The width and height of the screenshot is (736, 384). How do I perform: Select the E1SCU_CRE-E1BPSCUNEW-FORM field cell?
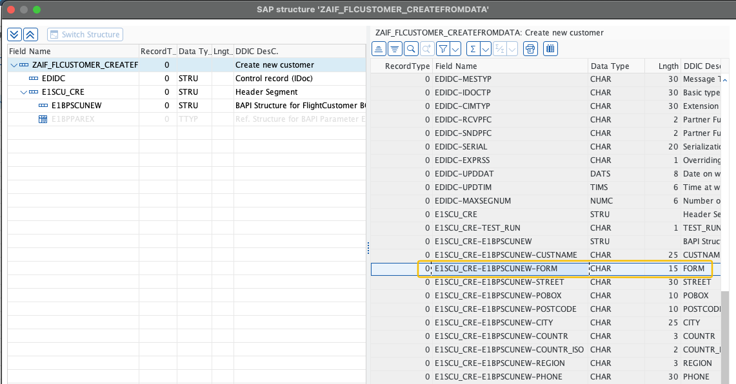[x=510, y=269]
